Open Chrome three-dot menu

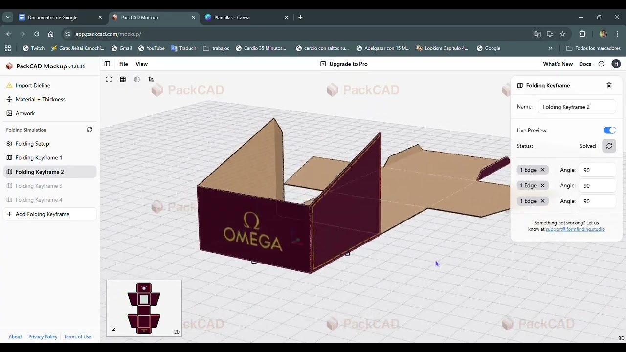click(x=617, y=34)
